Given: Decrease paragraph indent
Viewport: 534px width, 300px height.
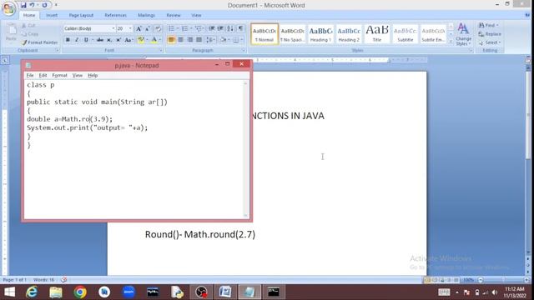Looking at the screenshot, I should [211, 28].
